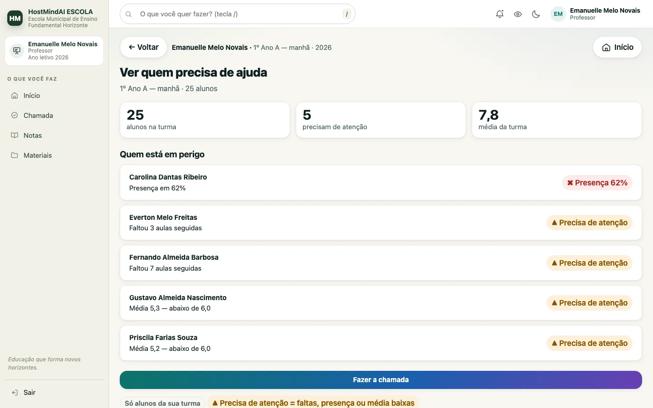Screen dimensions: 653x408
Task: Click Priscila's Precisa de atenção badge
Action: (x=590, y=343)
